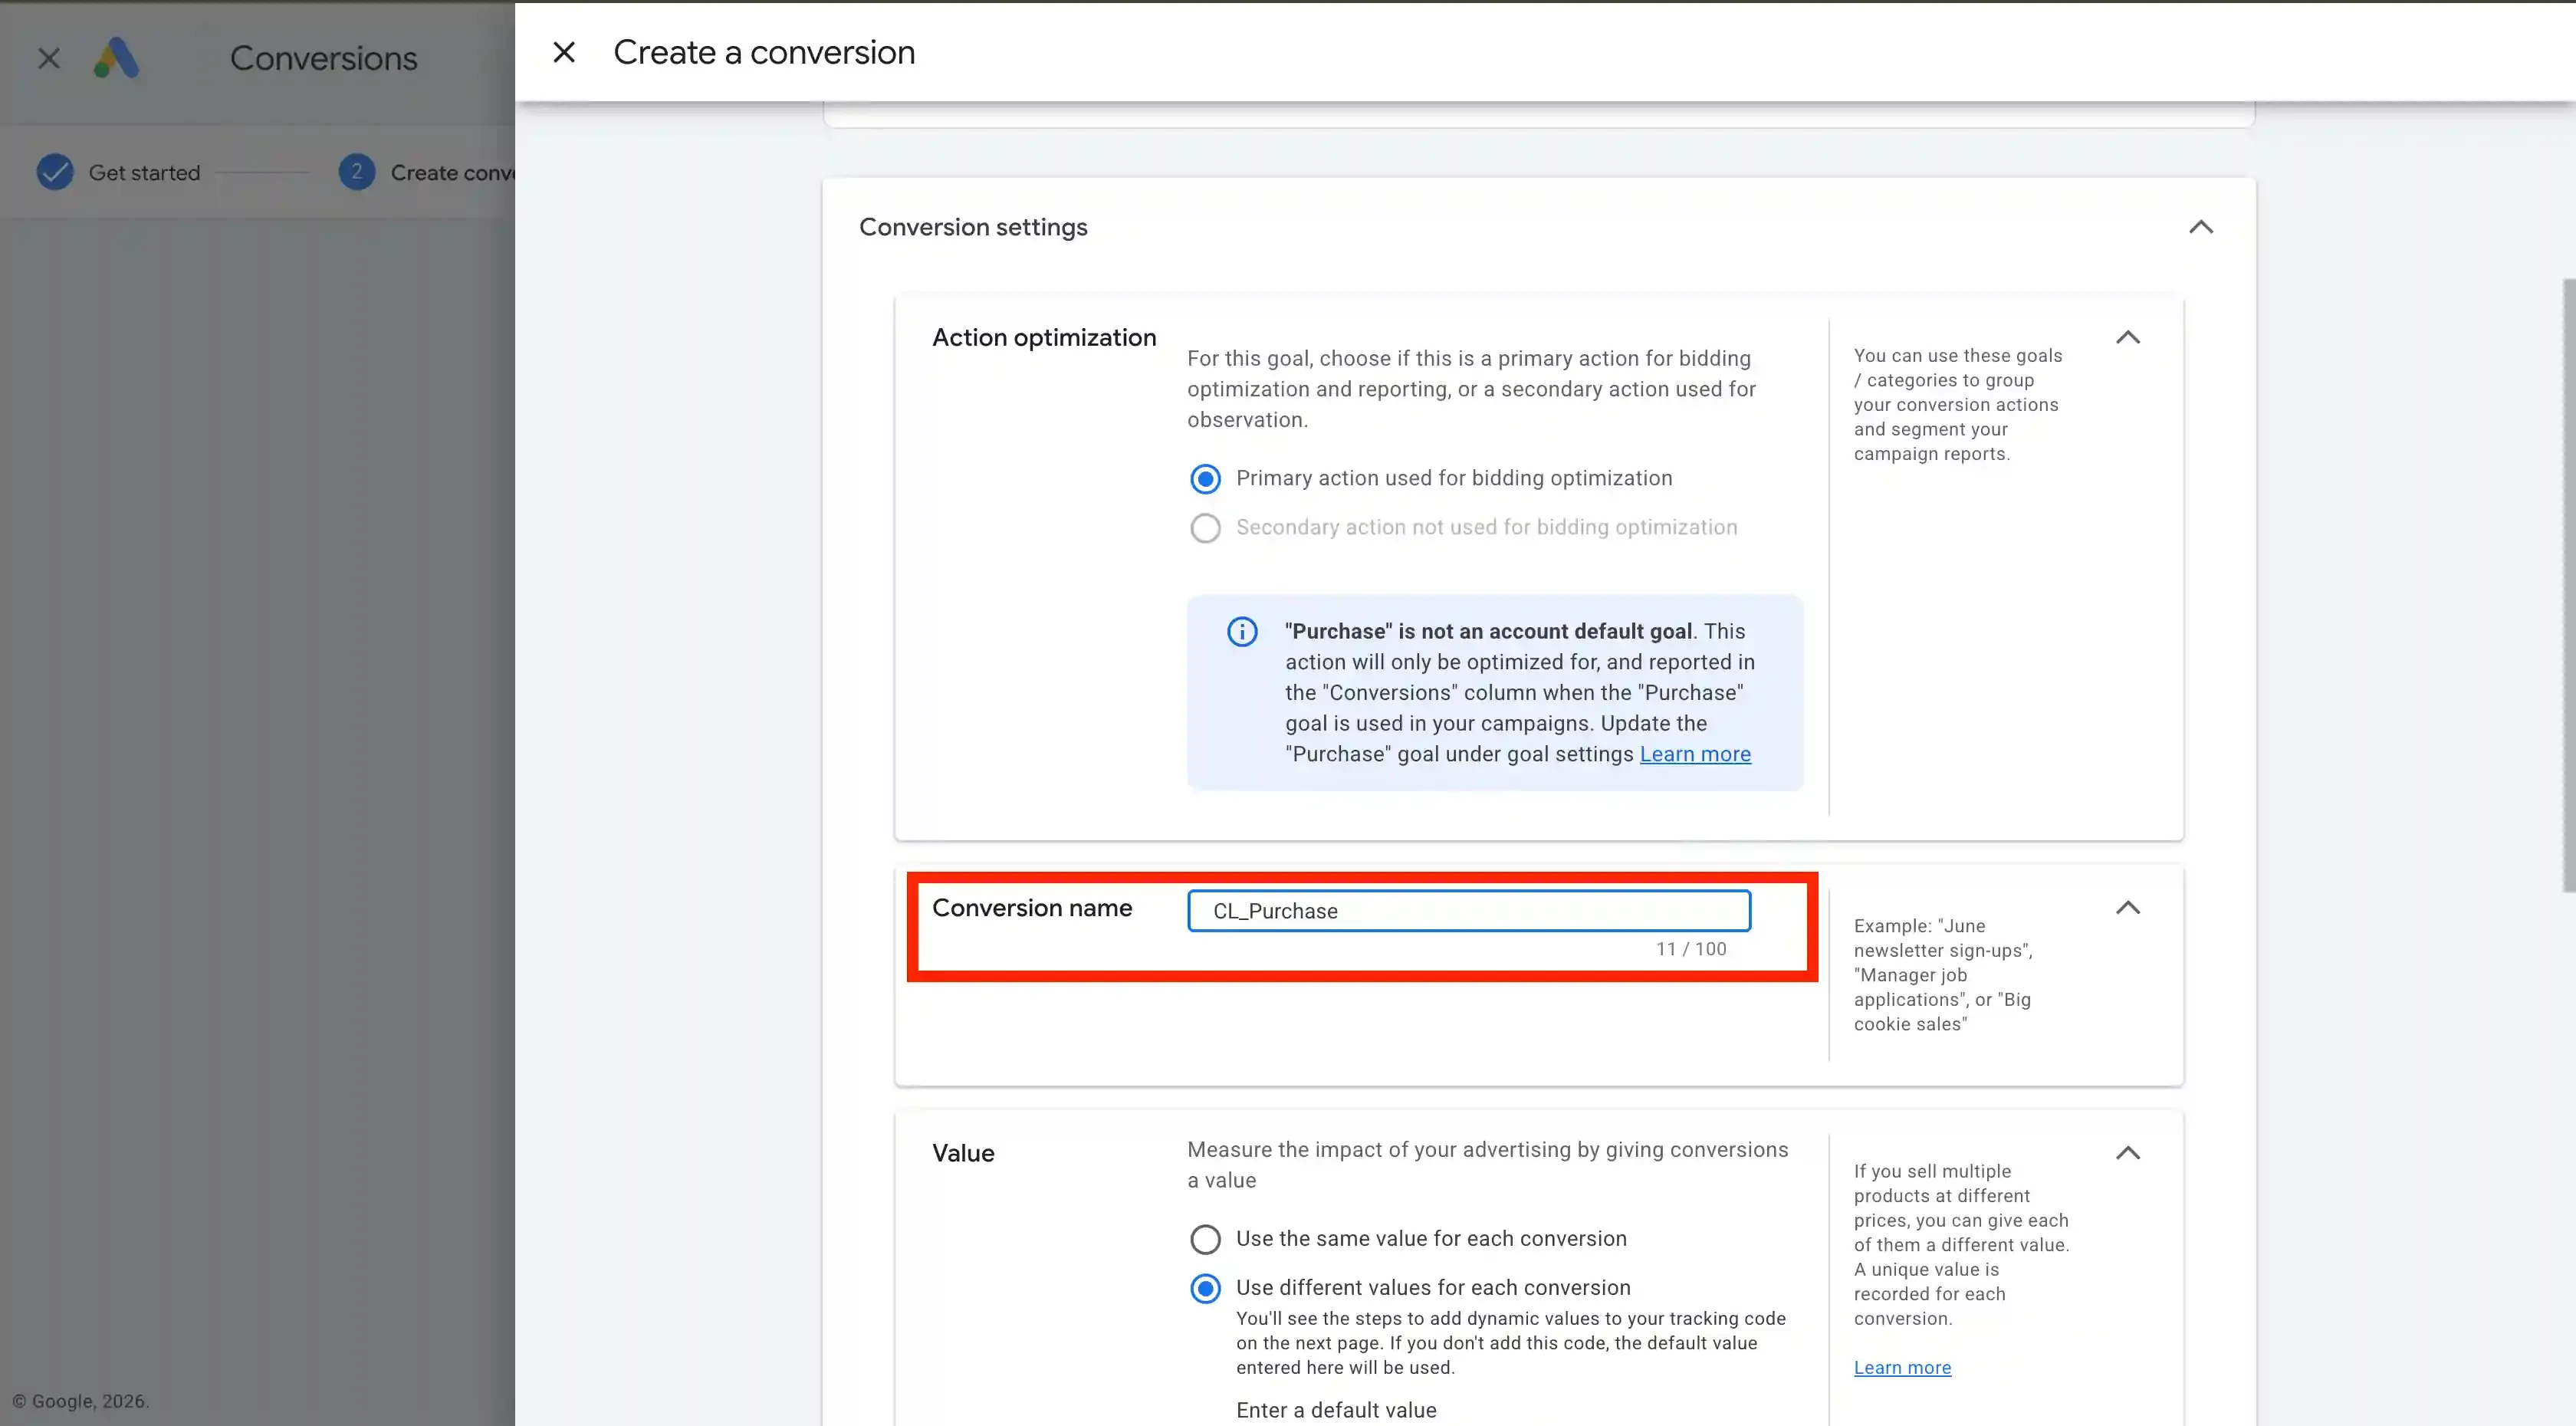Image resolution: width=2576 pixels, height=1426 pixels.
Task: Click the Google Ads logo
Action: 116,58
